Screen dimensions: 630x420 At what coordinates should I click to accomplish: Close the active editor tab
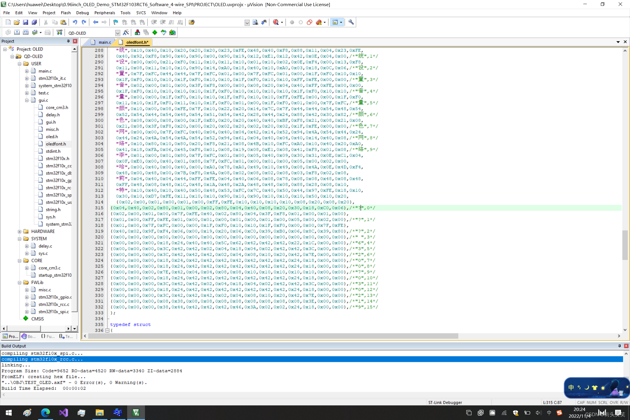click(x=625, y=42)
